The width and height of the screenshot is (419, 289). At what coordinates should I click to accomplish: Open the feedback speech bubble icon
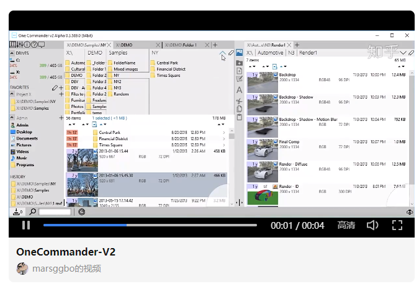coord(42,45)
